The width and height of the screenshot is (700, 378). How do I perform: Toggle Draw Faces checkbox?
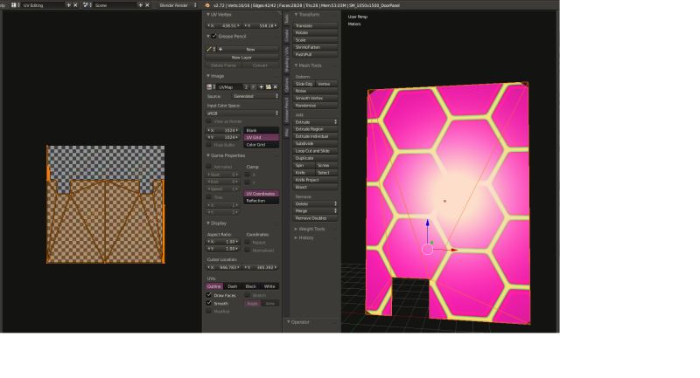pos(208,295)
